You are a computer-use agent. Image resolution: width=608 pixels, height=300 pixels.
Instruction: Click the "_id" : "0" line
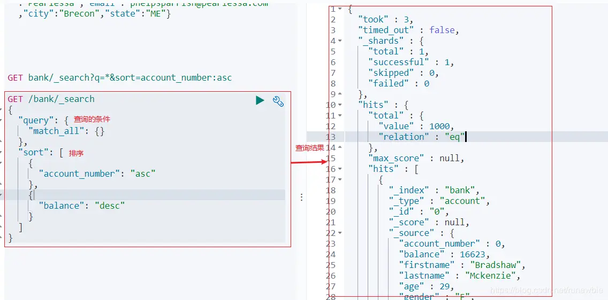pyautogui.click(x=419, y=211)
